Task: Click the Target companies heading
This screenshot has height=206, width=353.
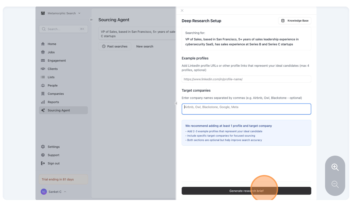Action: [x=196, y=90]
